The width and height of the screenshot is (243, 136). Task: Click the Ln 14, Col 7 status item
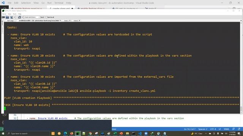tap(190, 129)
